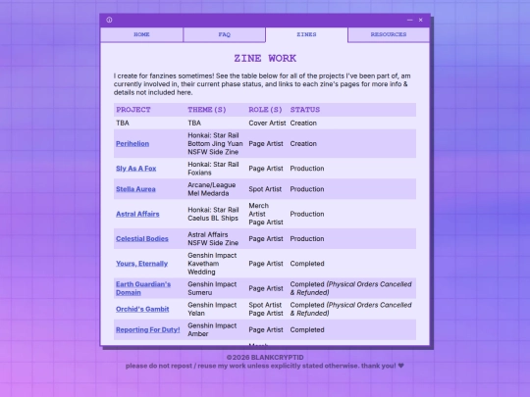Click the ROLE(S) column header
The width and height of the screenshot is (530, 397).
pyautogui.click(x=265, y=110)
